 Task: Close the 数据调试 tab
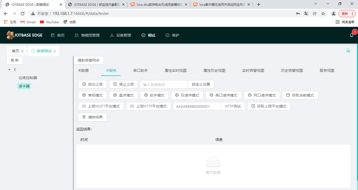(x=55, y=51)
